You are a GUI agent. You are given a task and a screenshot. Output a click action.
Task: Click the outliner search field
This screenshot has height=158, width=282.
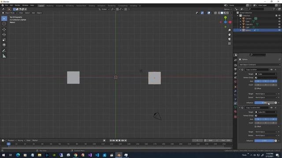[x=256, y=9]
